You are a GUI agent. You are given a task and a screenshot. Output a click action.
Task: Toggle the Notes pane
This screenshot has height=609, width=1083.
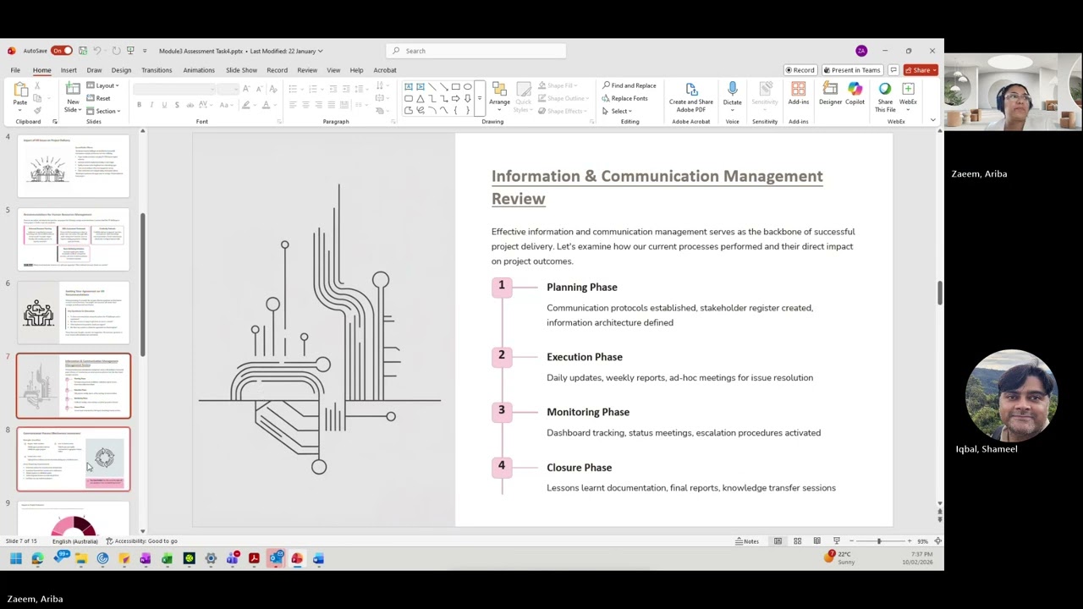746,541
